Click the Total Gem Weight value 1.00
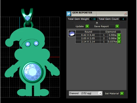The image size is (137, 103). tap(93, 19)
